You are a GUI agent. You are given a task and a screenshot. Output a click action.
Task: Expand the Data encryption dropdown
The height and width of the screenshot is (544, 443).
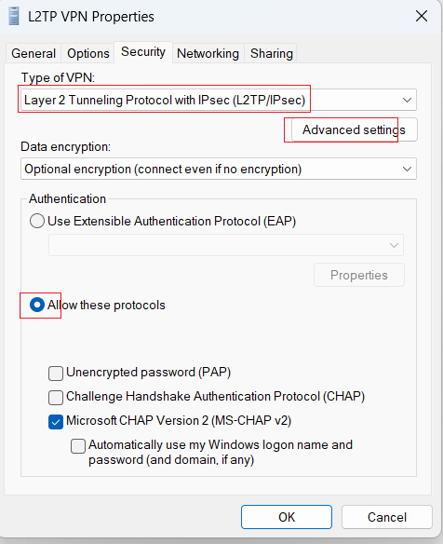219,169
